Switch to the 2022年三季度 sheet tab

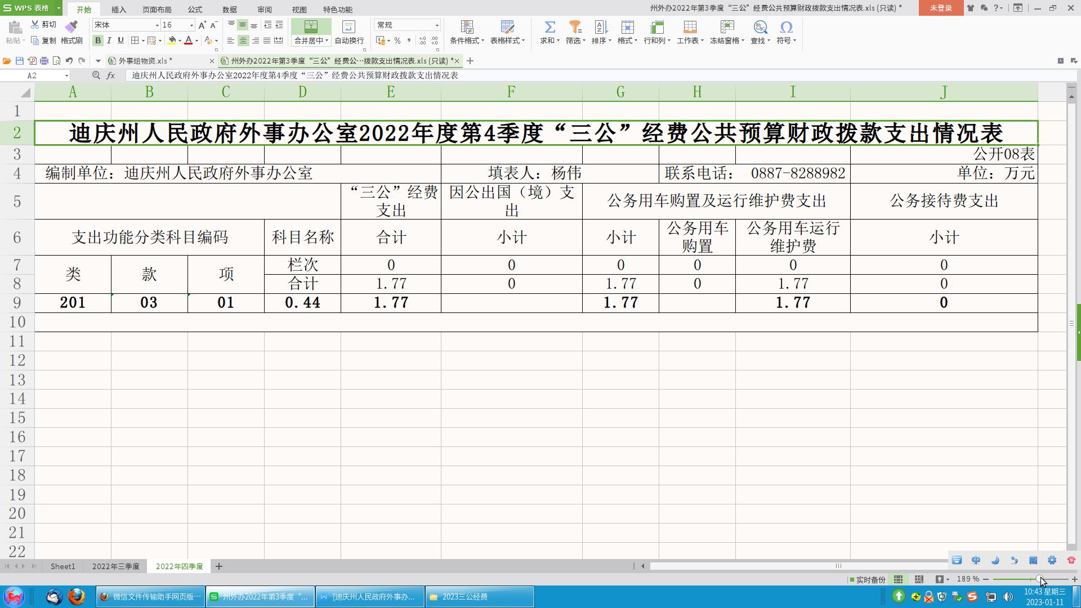coord(115,566)
